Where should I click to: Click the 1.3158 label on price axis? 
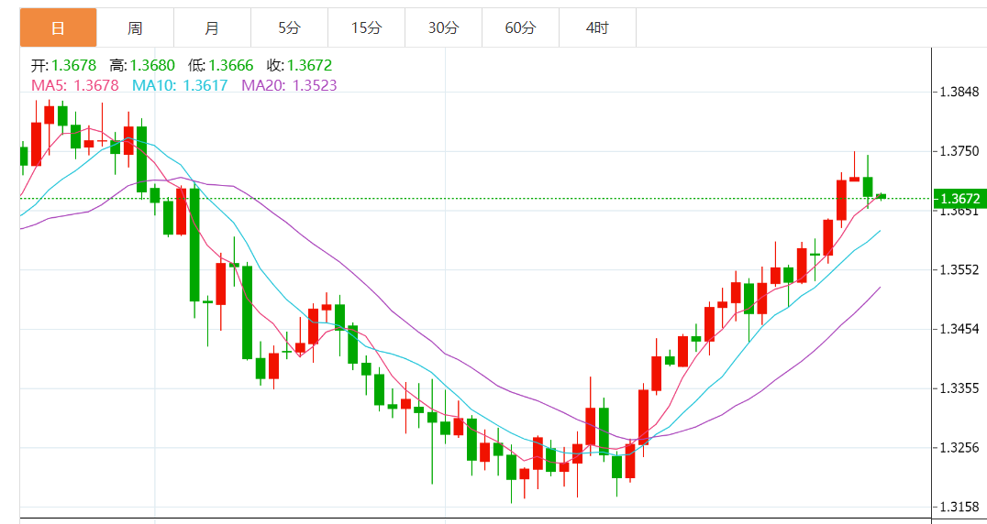(960, 507)
